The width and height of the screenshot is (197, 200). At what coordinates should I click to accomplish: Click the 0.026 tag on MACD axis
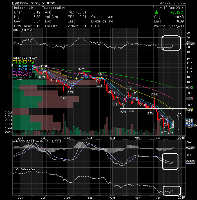coord(190,148)
